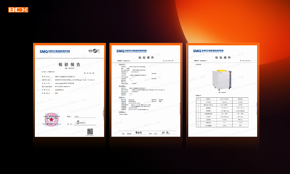290x174 pixels.
Task: Click the table header row on third page
Action: [222, 99]
